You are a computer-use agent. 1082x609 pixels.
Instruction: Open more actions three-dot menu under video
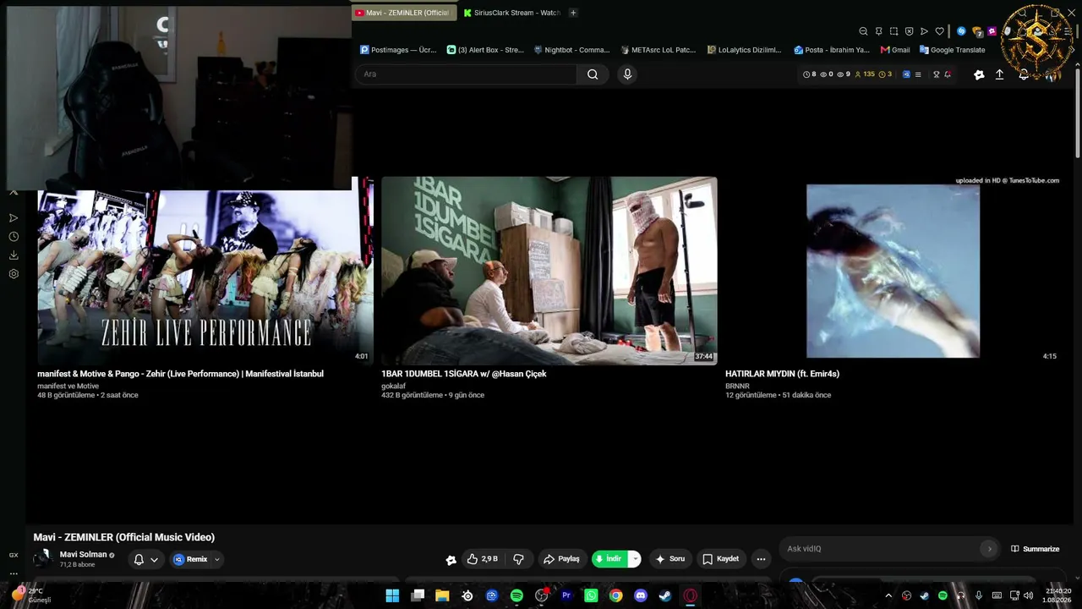click(761, 559)
